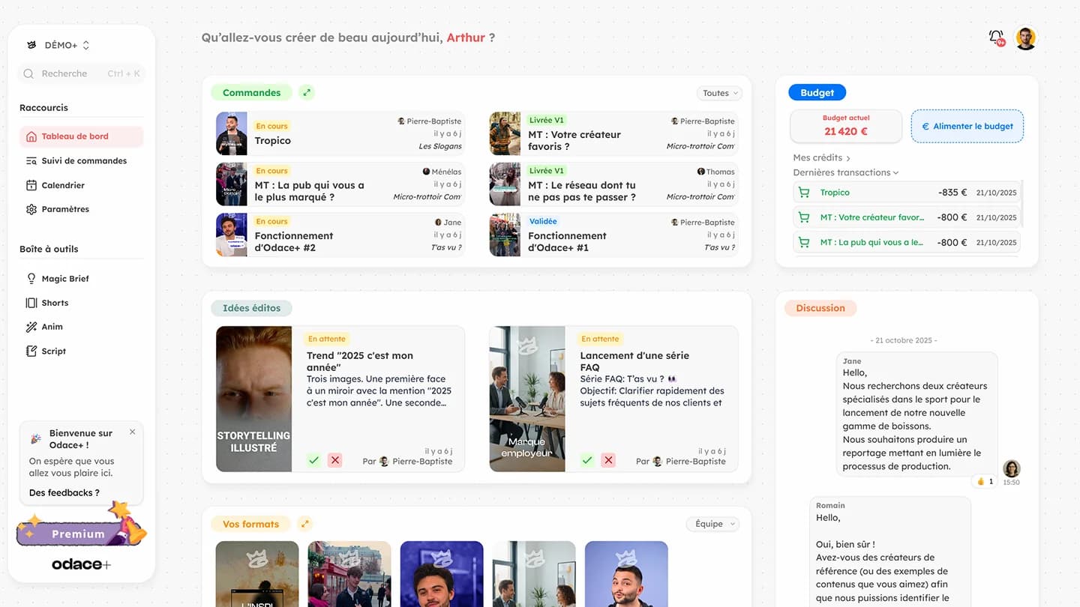Image resolution: width=1080 pixels, height=607 pixels.
Task: Click the Shorts film icon
Action: pyautogui.click(x=31, y=303)
